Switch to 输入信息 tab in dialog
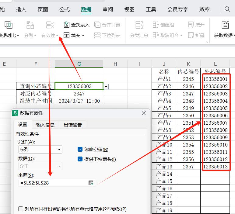235x214 pixels. coord(45,125)
